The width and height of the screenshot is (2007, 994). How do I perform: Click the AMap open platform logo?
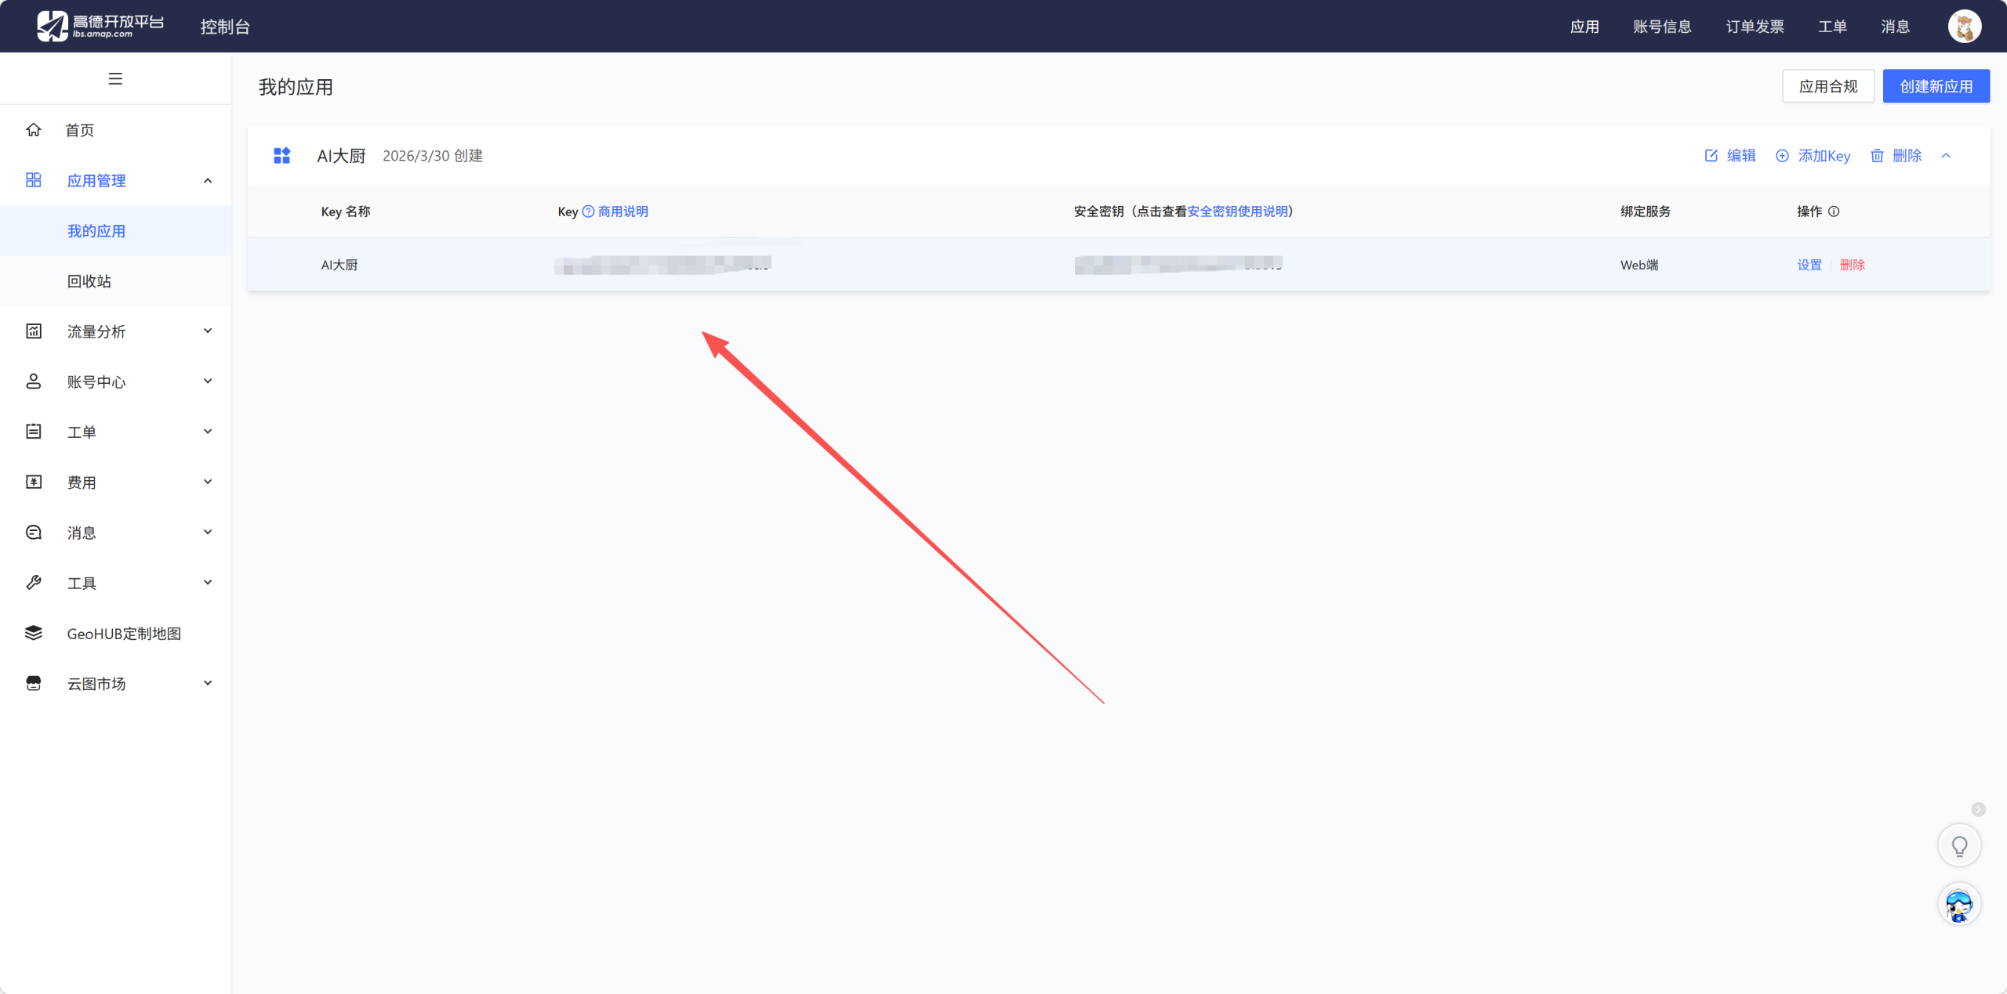click(100, 26)
